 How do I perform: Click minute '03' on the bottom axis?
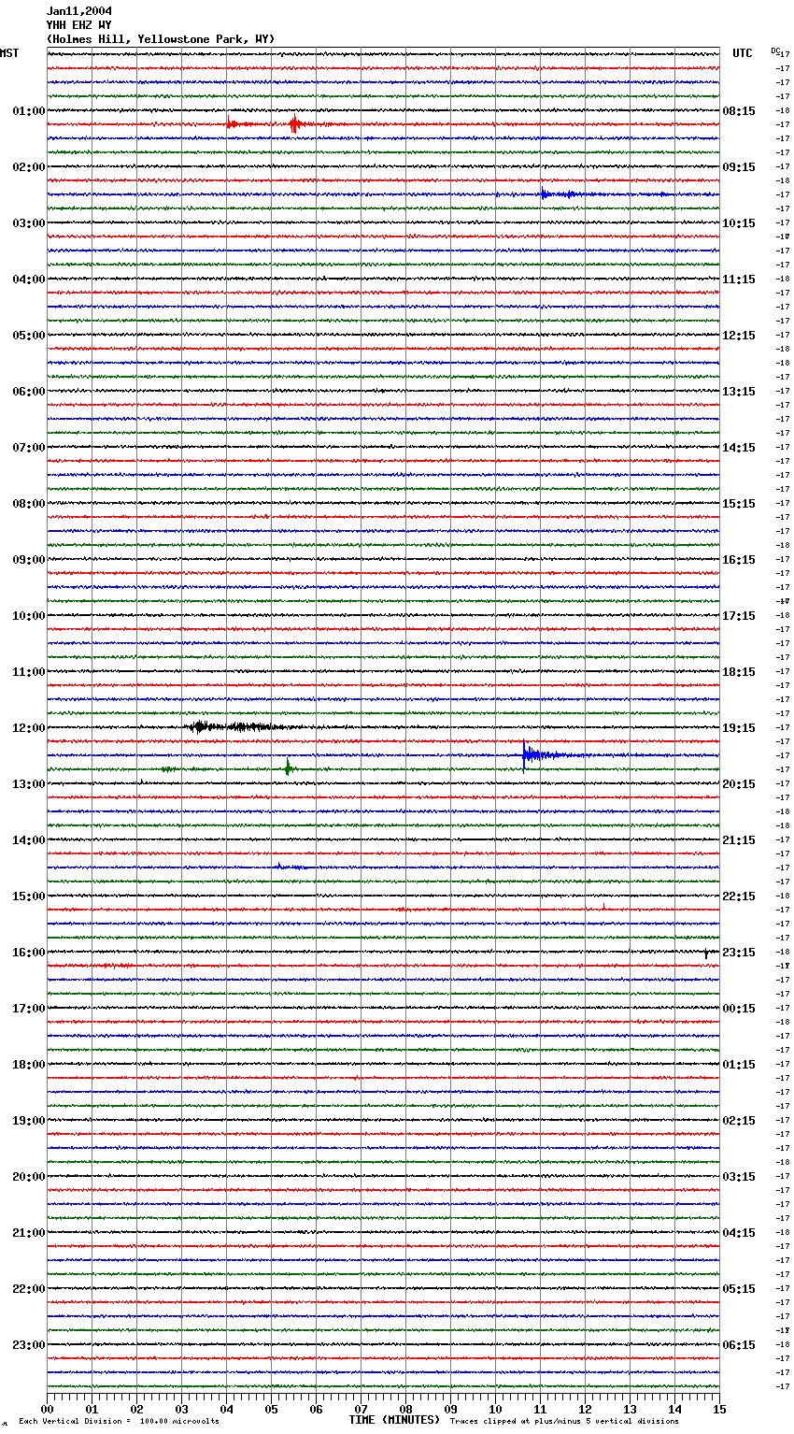tap(181, 1409)
